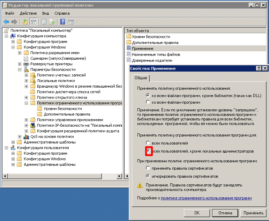Click the 'Применение' policy icon in list
Image resolution: width=269 pixels, height=221 pixels.
[x=129, y=48]
